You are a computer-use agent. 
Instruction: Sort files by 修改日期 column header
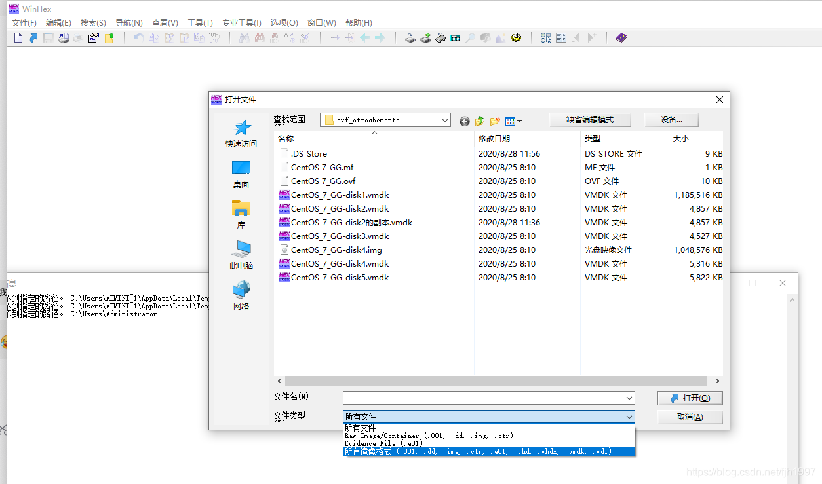point(527,139)
